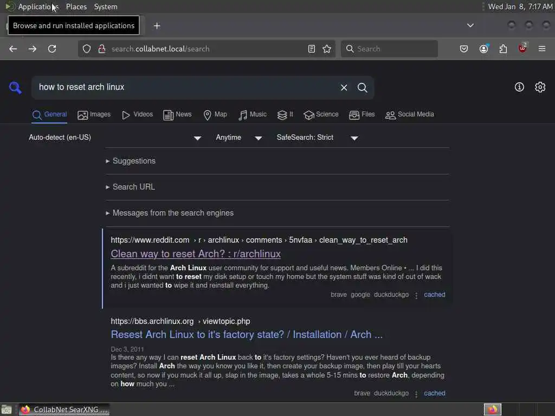Click the SearXNG logo icon
This screenshot has height=416, width=555.
pos(15,87)
